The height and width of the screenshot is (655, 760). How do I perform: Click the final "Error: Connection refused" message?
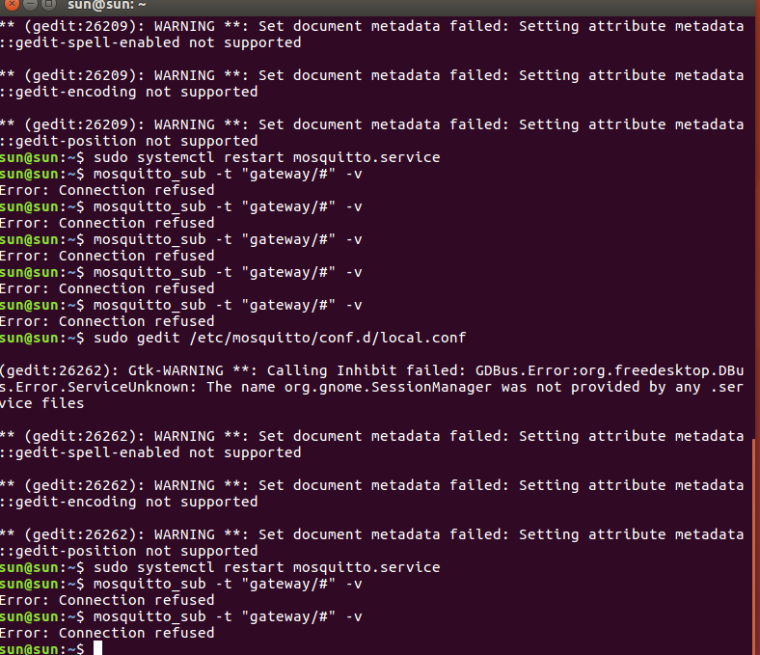pos(107,633)
